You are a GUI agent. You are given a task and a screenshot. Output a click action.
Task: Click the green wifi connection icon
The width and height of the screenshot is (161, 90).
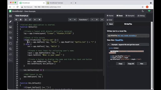tap(149, 11)
